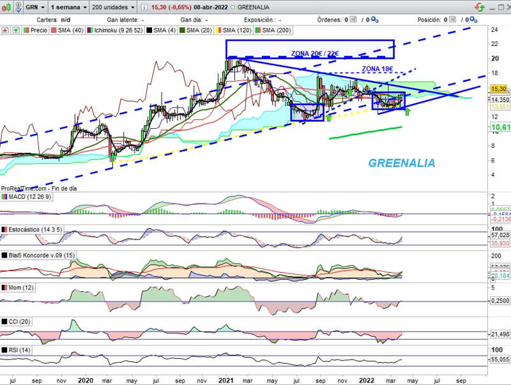This screenshot has height=385, width=511.
Task: Open the Órdenes list icon
Action: pos(353,20)
